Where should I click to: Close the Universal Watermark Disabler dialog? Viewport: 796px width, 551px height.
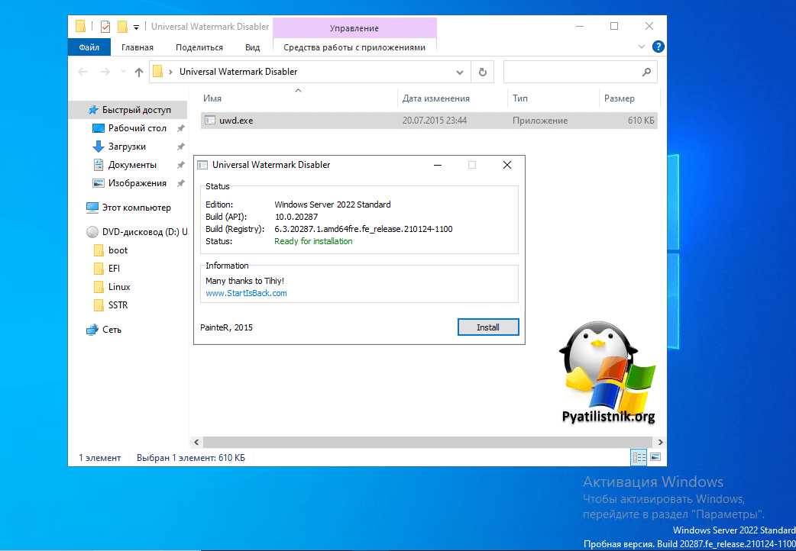point(506,165)
